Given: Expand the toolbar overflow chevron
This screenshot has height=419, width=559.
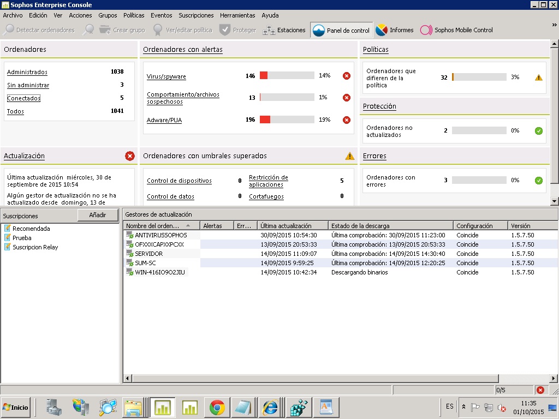Looking at the screenshot, I should click(x=554, y=25).
